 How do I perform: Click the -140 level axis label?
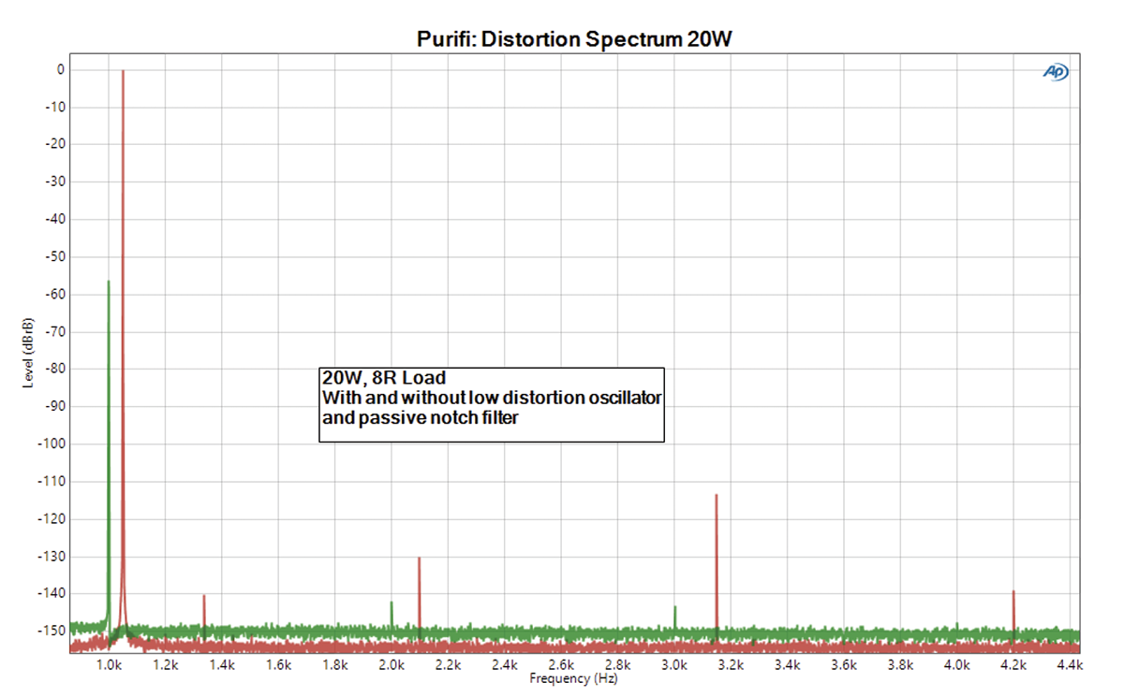tap(51, 593)
